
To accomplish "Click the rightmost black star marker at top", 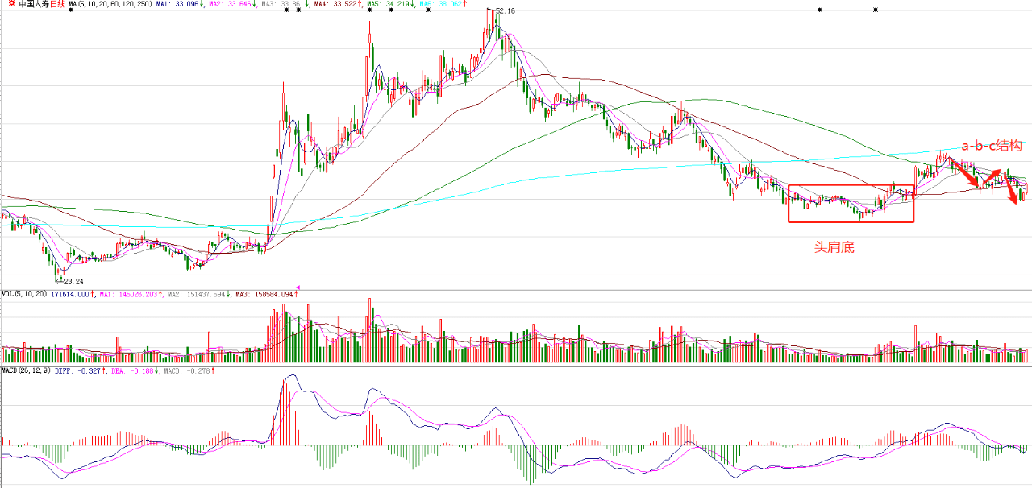I will 876,10.
